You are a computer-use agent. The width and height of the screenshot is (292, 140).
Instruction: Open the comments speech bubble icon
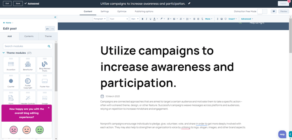274,11
